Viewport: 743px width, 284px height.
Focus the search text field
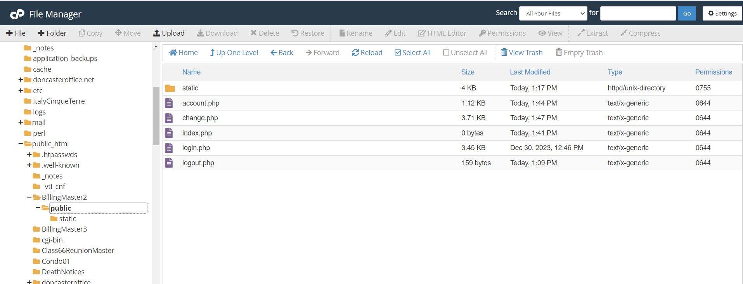pos(638,14)
